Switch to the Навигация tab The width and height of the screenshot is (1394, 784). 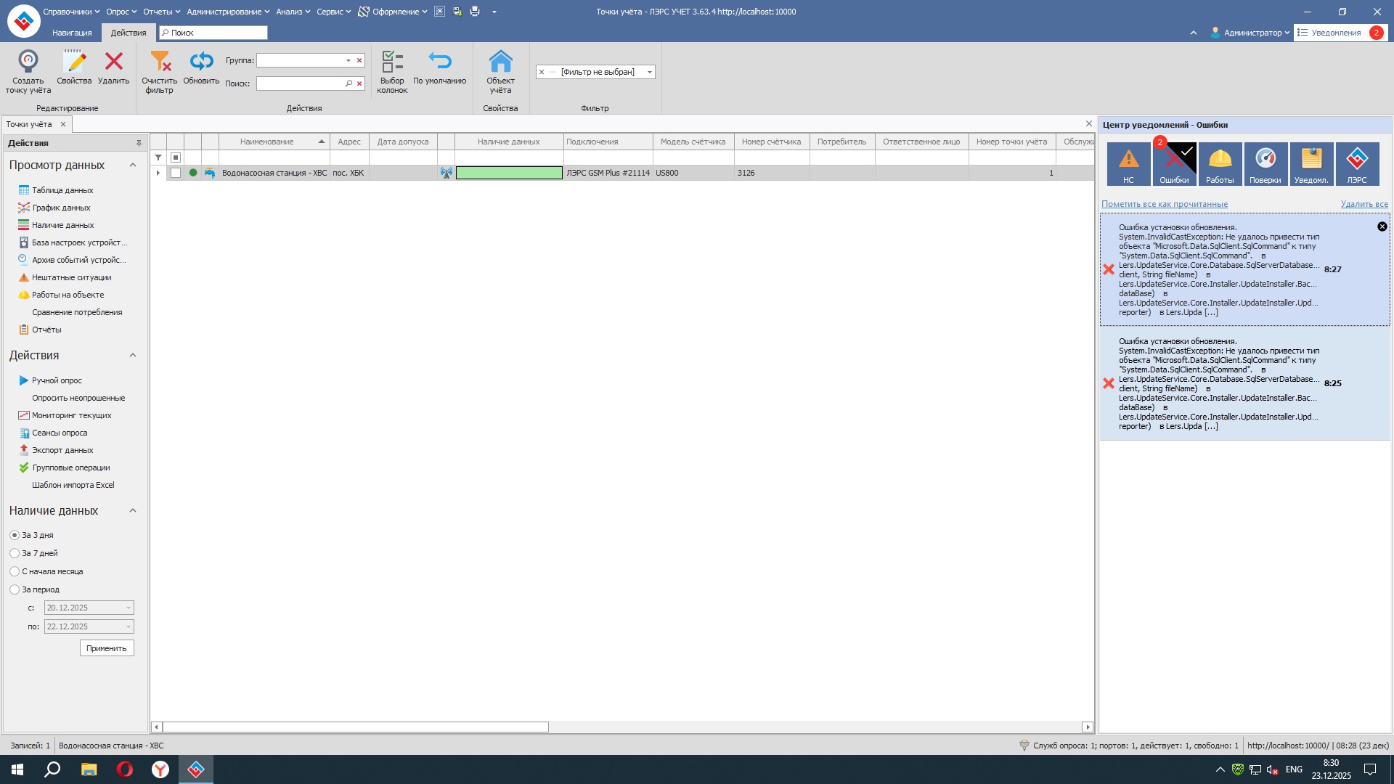72,33
